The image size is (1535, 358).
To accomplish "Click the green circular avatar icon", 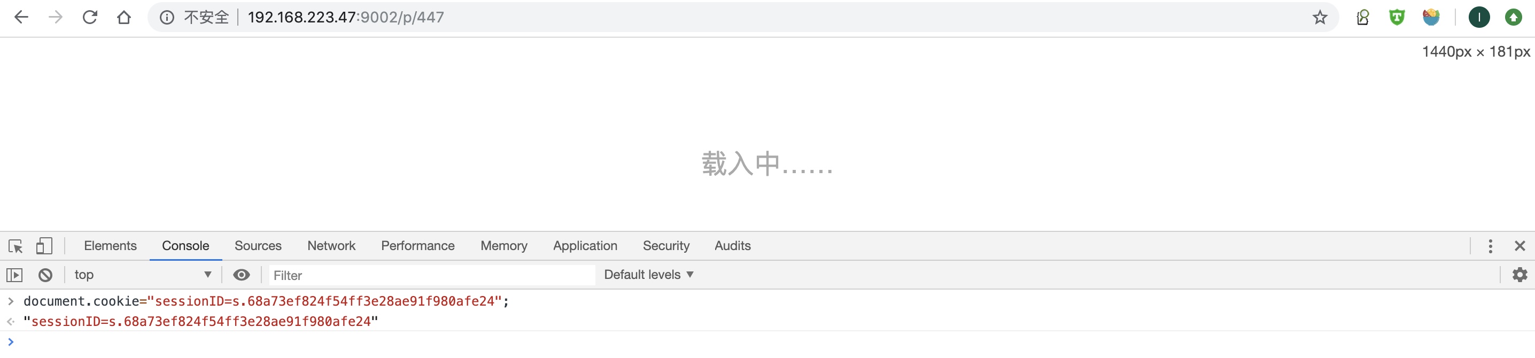I will coord(1479,17).
